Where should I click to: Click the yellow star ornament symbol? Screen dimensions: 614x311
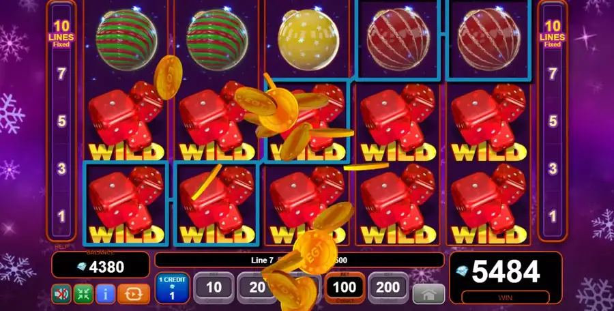tap(308, 40)
